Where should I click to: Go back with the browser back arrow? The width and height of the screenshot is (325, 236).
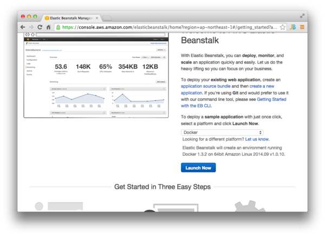click(23, 27)
